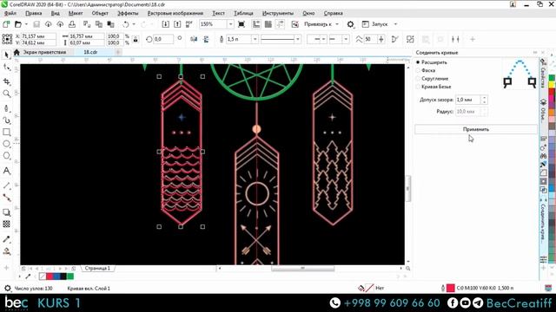Select the Artistic Media tool

6,120
